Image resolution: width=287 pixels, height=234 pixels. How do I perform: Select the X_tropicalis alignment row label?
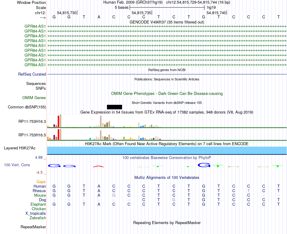[36, 214]
